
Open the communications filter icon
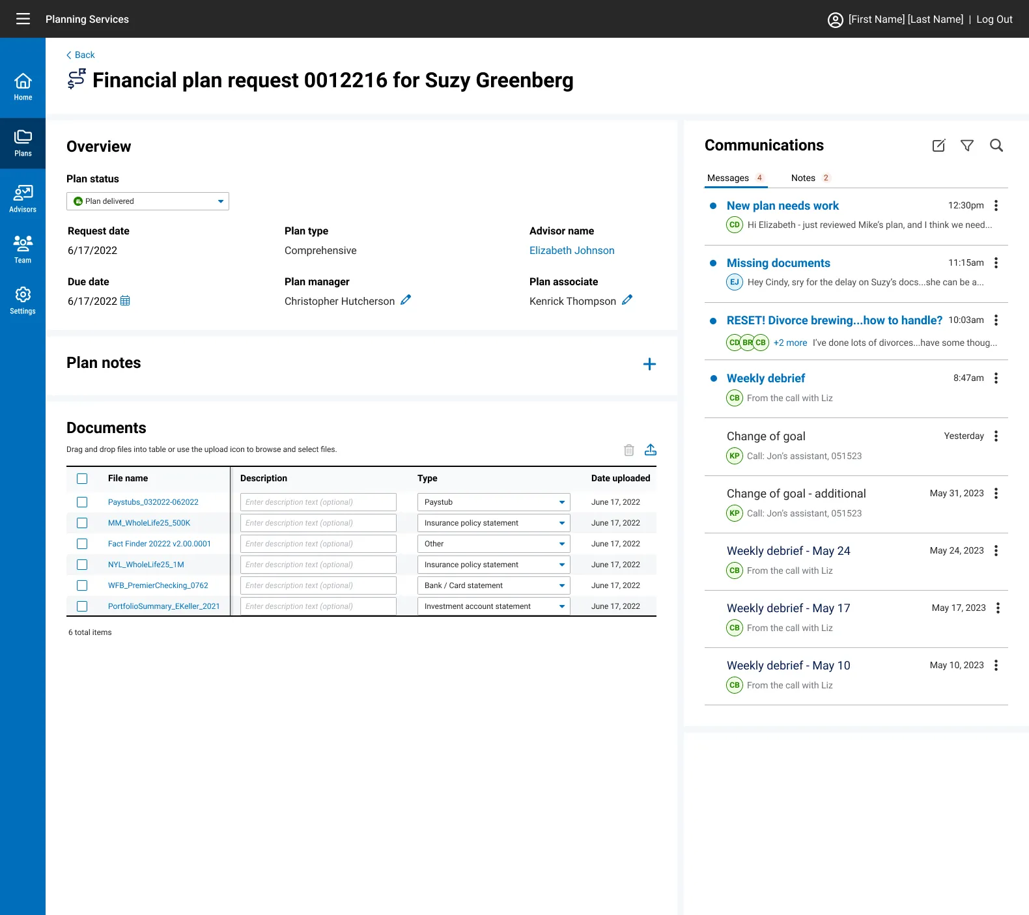point(967,145)
